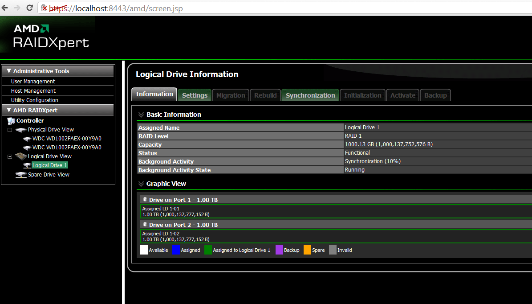This screenshot has width=532, height=304.
Task: Click the browser refresh icon
Action: (x=29, y=8)
